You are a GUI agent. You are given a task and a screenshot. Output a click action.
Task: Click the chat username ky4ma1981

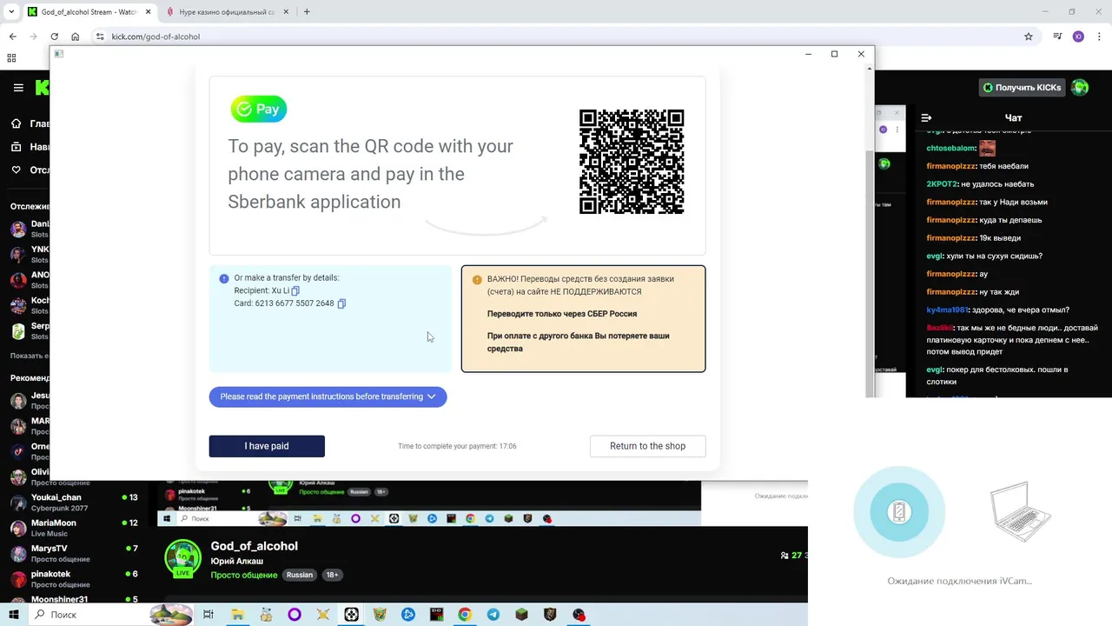point(948,310)
